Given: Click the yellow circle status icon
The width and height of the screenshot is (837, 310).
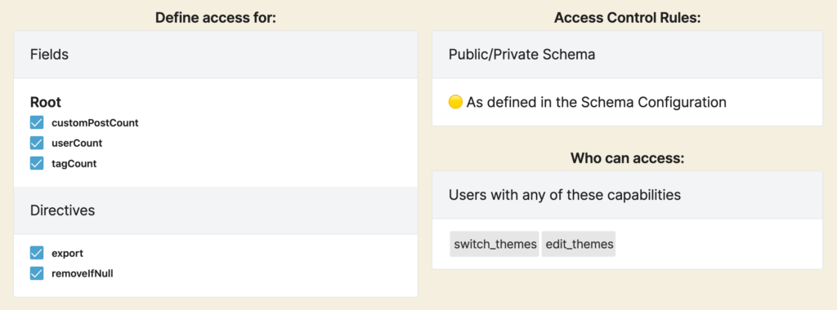Looking at the screenshot, I should pyautogui.click(x=455, y=102).
